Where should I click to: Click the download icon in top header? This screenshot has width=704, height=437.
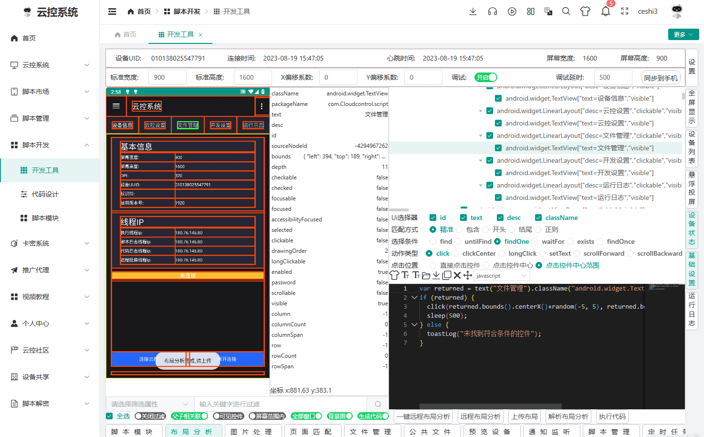coord(473,11)
